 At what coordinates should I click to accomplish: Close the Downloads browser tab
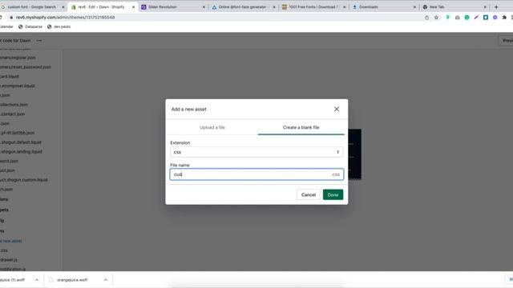[414, 7]
